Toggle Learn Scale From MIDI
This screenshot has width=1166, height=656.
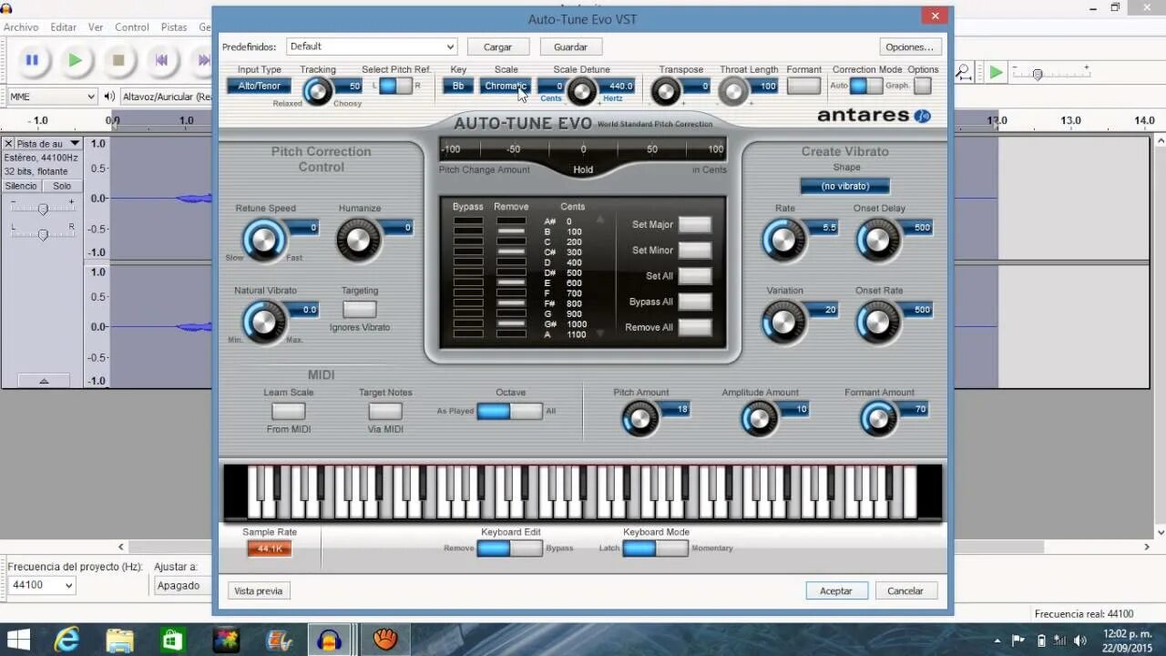pos(288,412)
